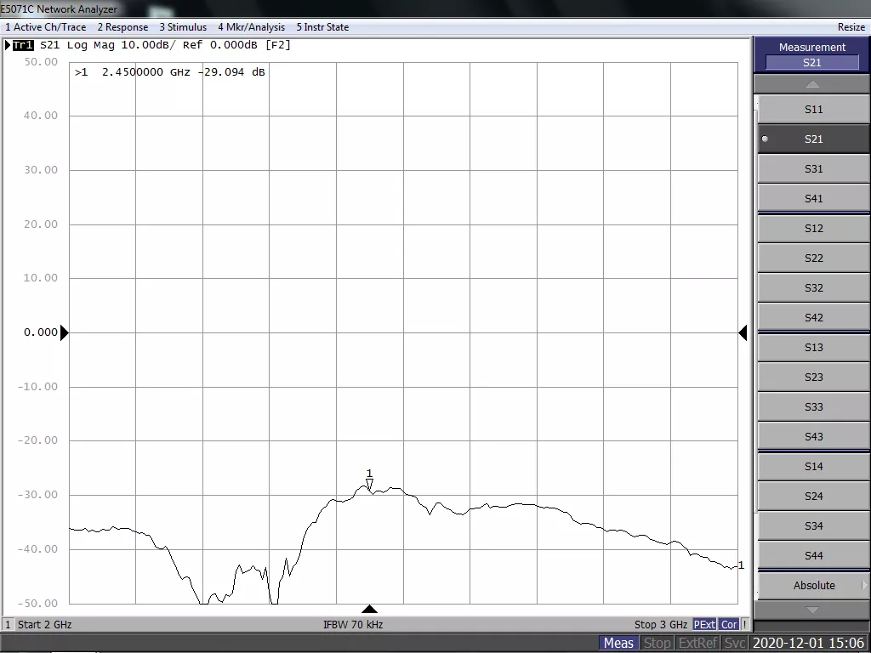This screenshot has height=653, width=871.
Task: Select the S21 measurement softkey
Action: pyautogui.click(x=813, y=139)
